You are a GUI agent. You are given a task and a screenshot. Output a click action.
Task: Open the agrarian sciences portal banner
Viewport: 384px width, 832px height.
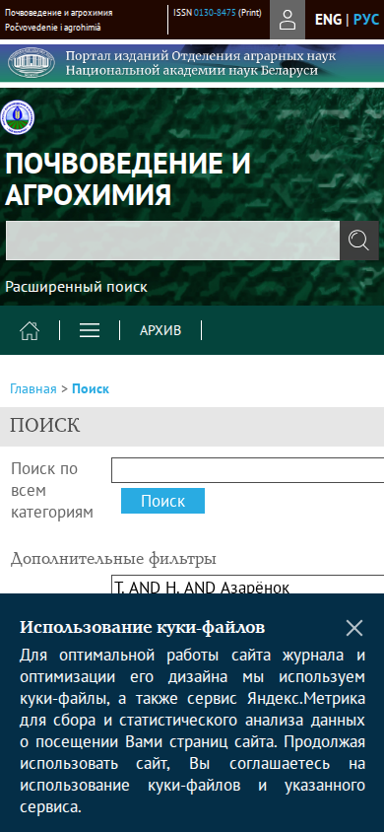(192, 63)
